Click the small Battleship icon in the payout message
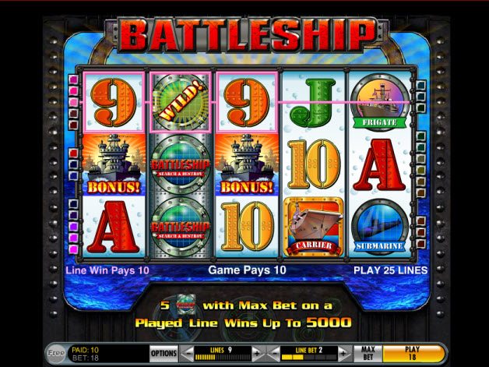The width and height of the screenshot is (489, 367). point(185,304)
